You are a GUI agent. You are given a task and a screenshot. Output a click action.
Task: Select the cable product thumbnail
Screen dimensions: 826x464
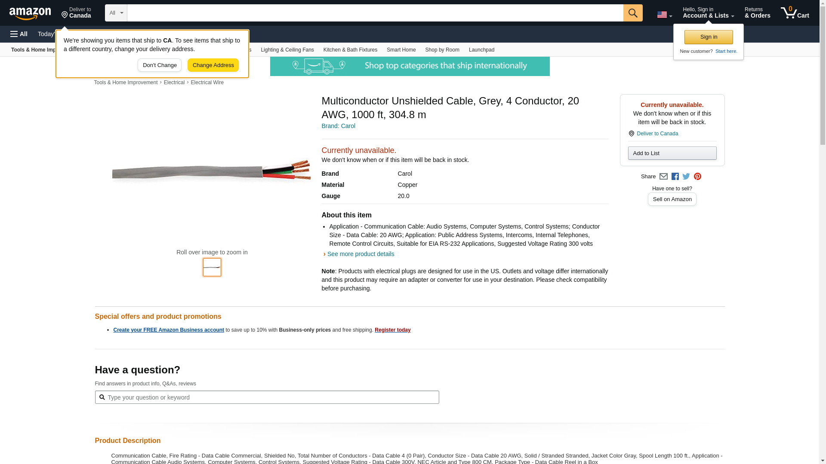(x=212, y=267)
